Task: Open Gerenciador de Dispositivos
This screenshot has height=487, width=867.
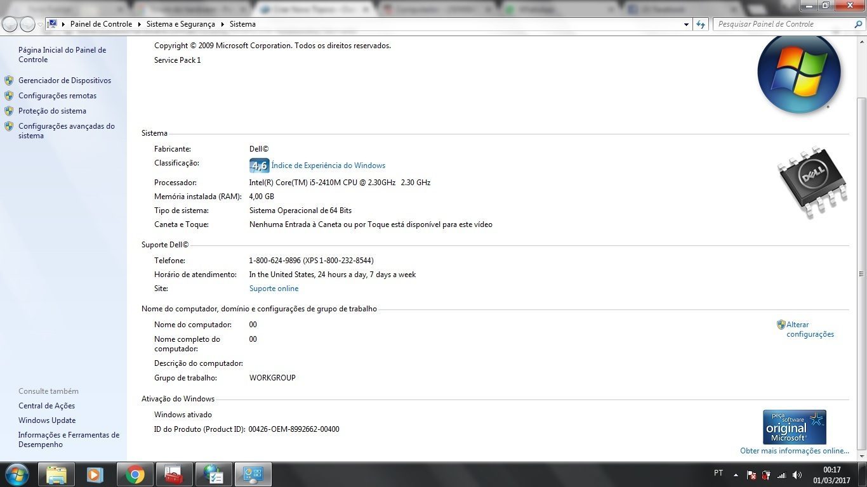Action: (x=65, y=81)
